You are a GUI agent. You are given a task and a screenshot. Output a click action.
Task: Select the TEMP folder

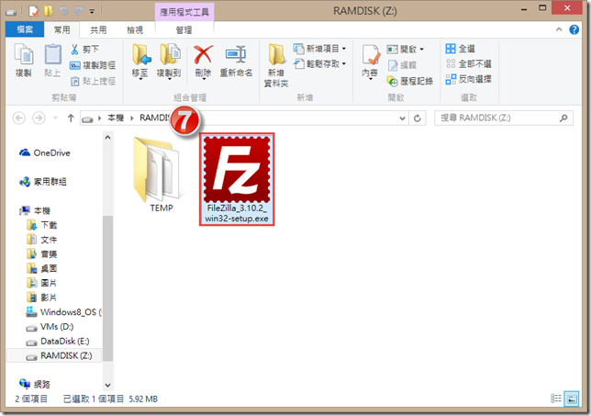[x=158, y=174]
